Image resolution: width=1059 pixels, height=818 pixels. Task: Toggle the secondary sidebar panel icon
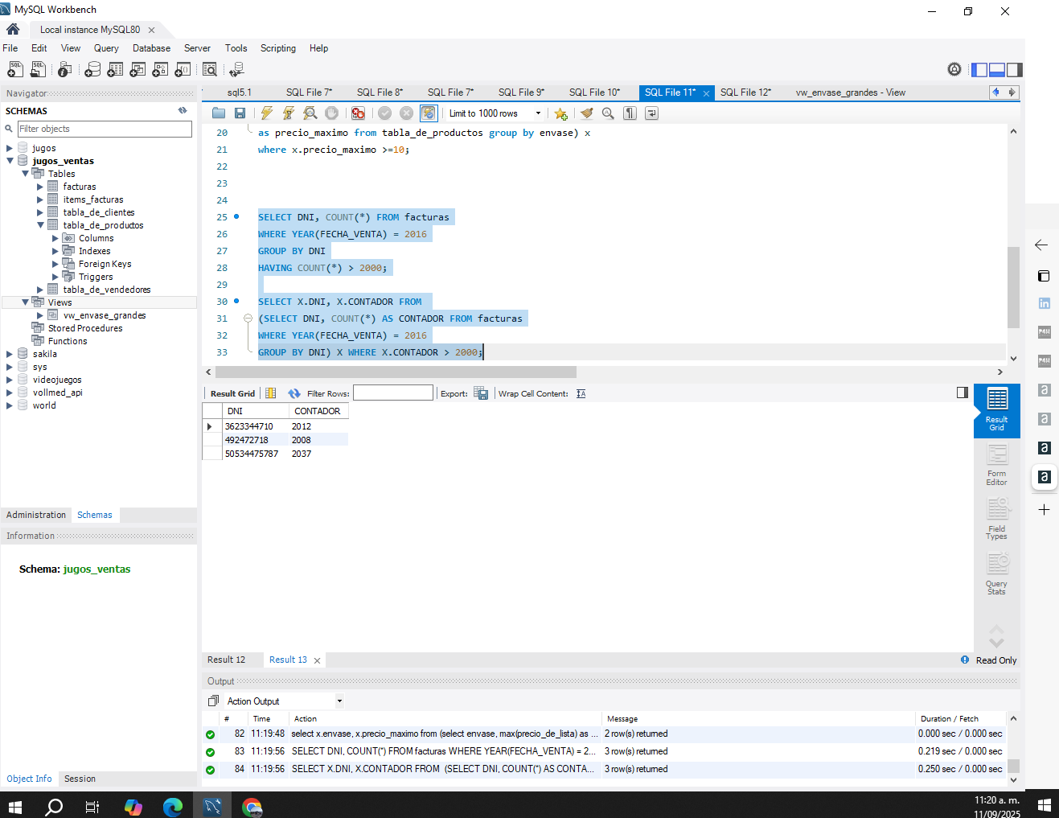[1015, 70]
